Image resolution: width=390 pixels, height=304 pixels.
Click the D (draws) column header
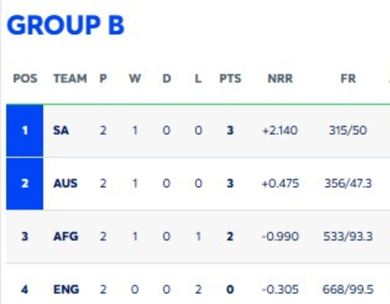(166, 79)
